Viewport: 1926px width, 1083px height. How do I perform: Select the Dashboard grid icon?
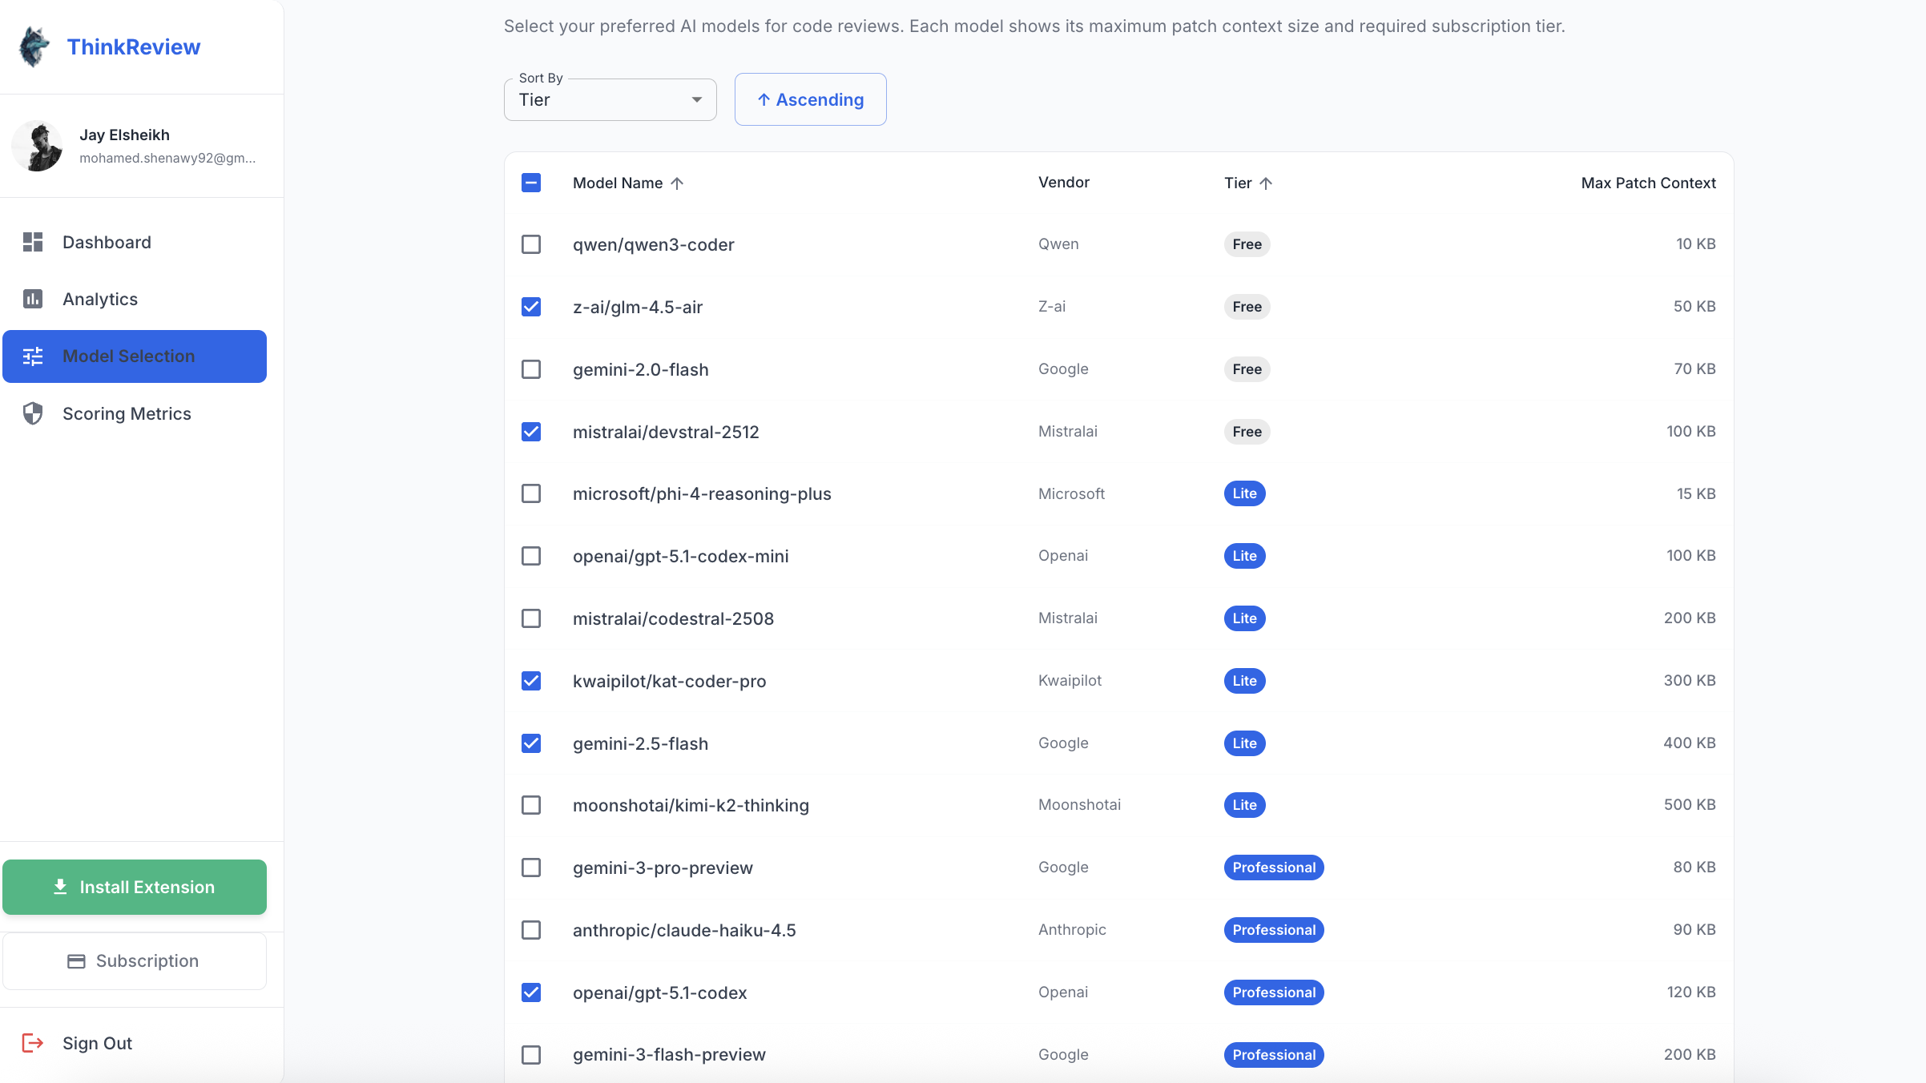[33, 242]
